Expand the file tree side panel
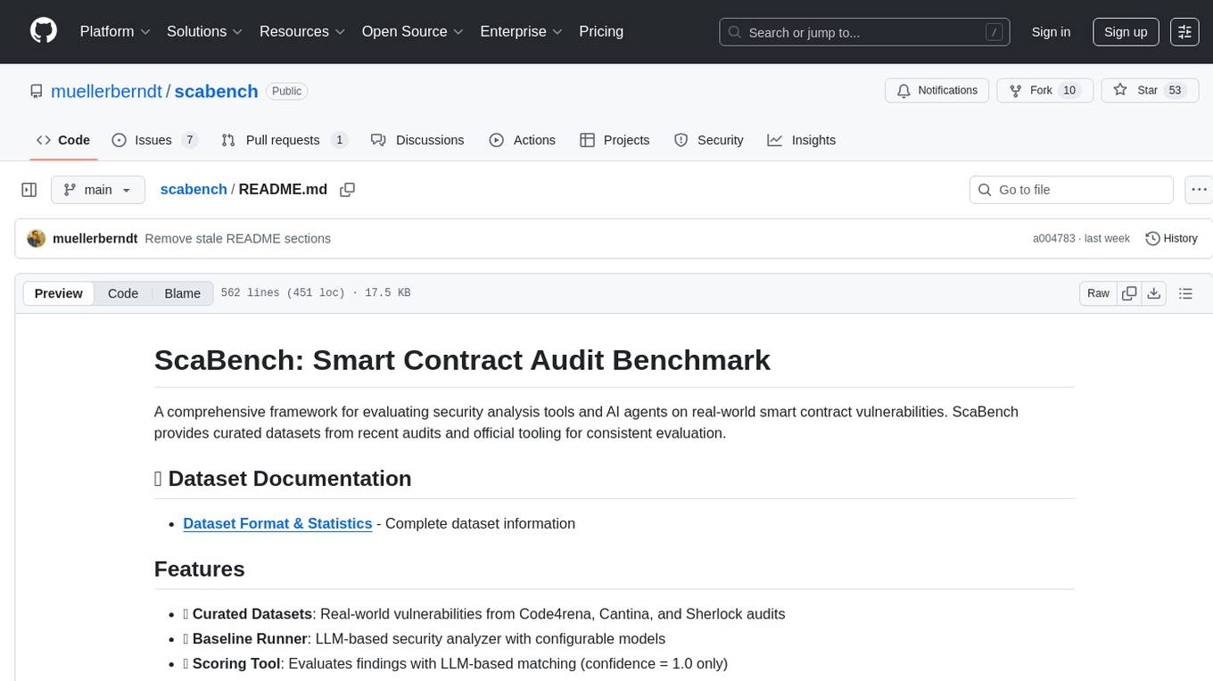This screenshot has width=1213, height=681. (29, 190)
